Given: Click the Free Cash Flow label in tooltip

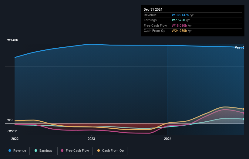Looking at the screenshot, I should [x=155, y=25].
